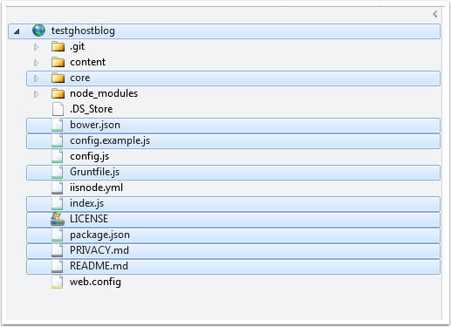The image size is (451, 327).
Task: Select the bower.json file
Action: pos(233,126)
